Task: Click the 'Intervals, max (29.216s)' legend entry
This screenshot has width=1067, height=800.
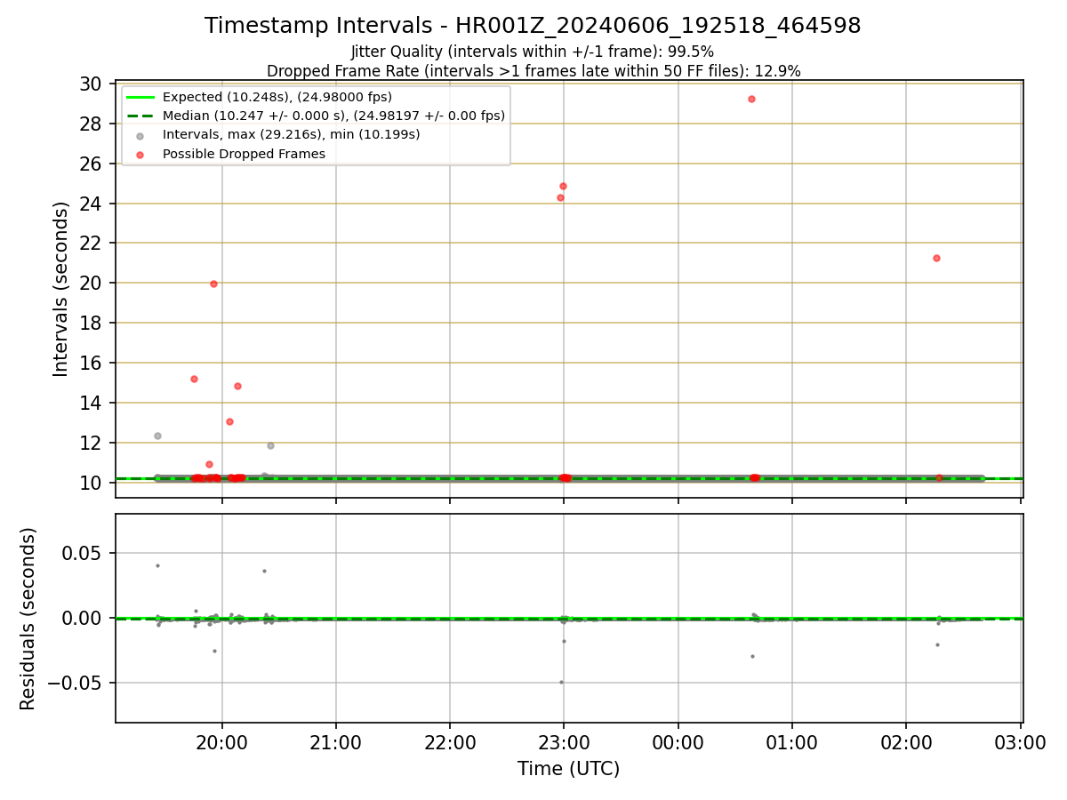Action: 292,134
